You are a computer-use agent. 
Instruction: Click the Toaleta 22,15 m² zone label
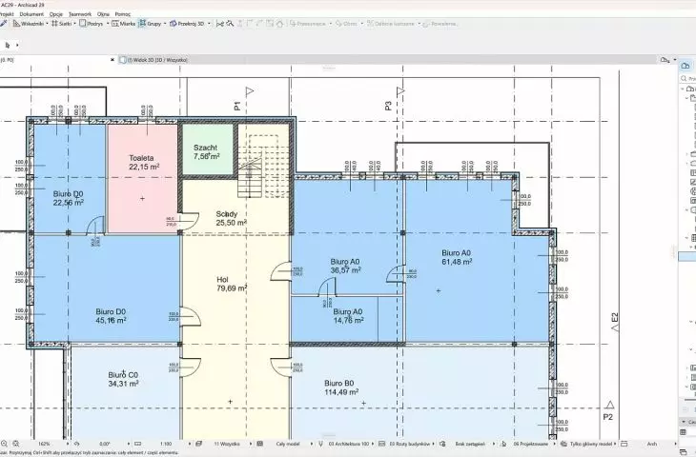[x=143, y=162]
